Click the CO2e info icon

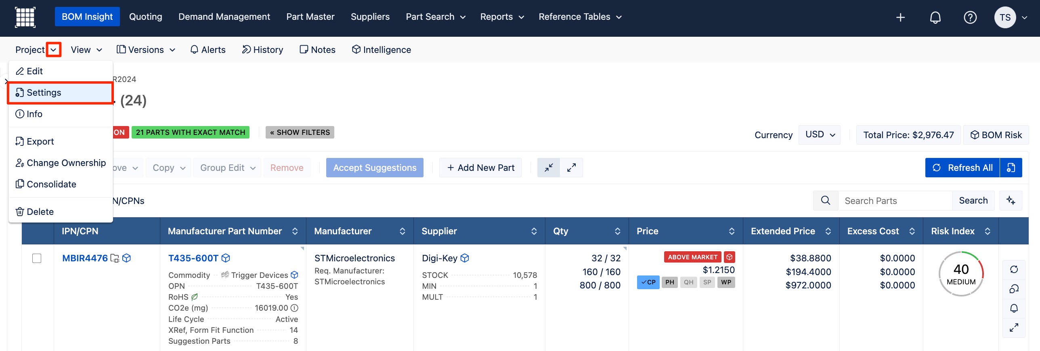294,308
